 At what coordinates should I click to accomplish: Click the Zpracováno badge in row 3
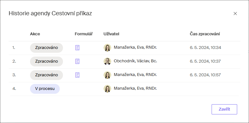(47, 75)
